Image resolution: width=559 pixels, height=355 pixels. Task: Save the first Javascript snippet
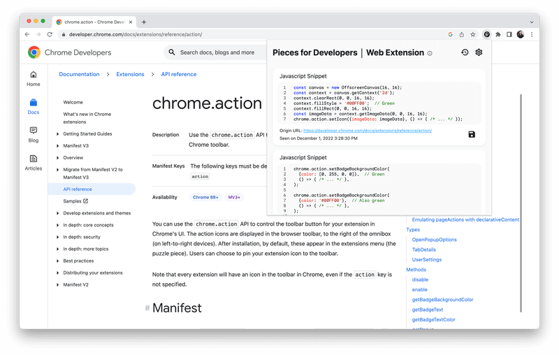click(x=472, y=134)
